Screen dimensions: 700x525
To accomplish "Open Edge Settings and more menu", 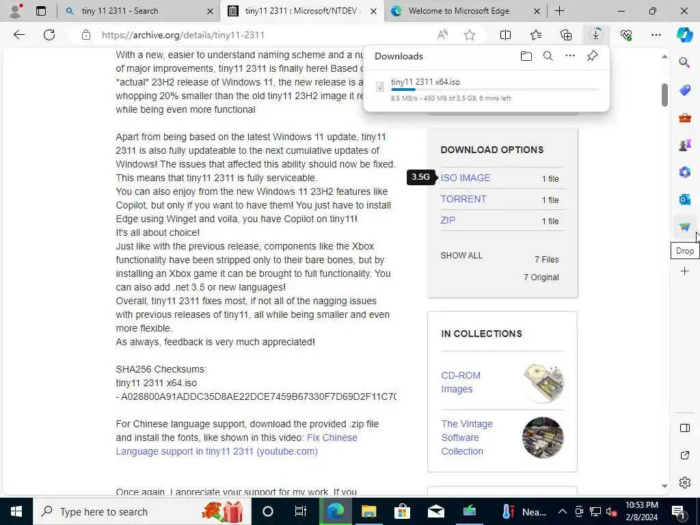I will coord(656,35).
